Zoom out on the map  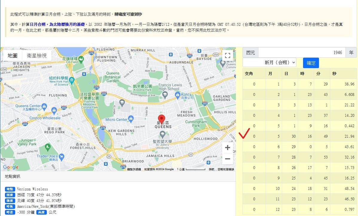pos(227,159)
